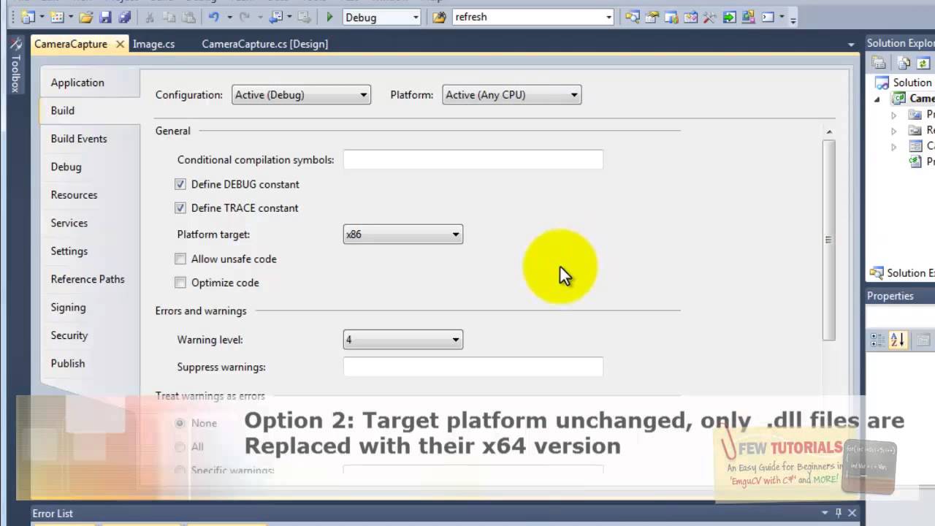This screenshot has height=526, width=935.
Task: Open the Platform Active (Any CPU) dropdown
Action: click(511, 95)
